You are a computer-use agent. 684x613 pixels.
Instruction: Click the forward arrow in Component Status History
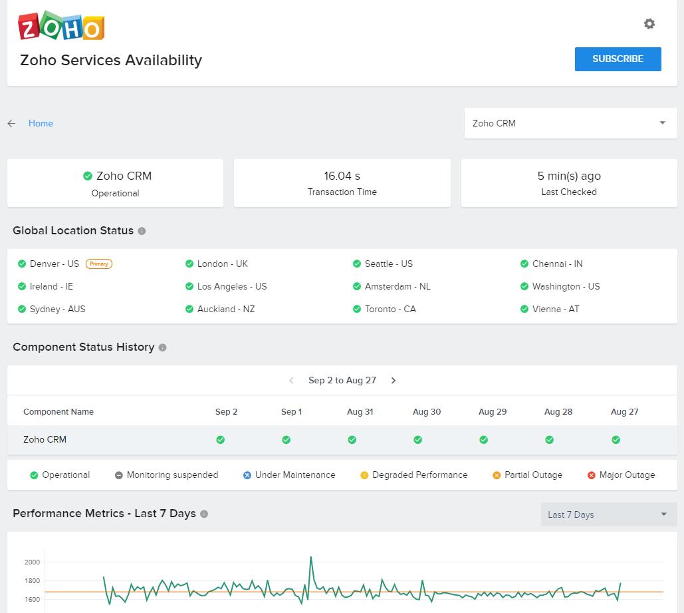pyautogui.click(x=393, y=380)
